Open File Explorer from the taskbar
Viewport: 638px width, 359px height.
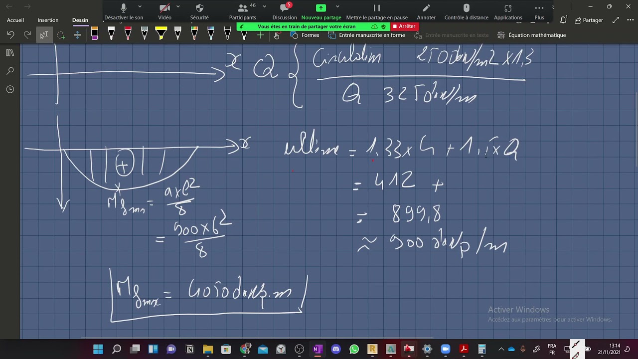coord(208,349)
